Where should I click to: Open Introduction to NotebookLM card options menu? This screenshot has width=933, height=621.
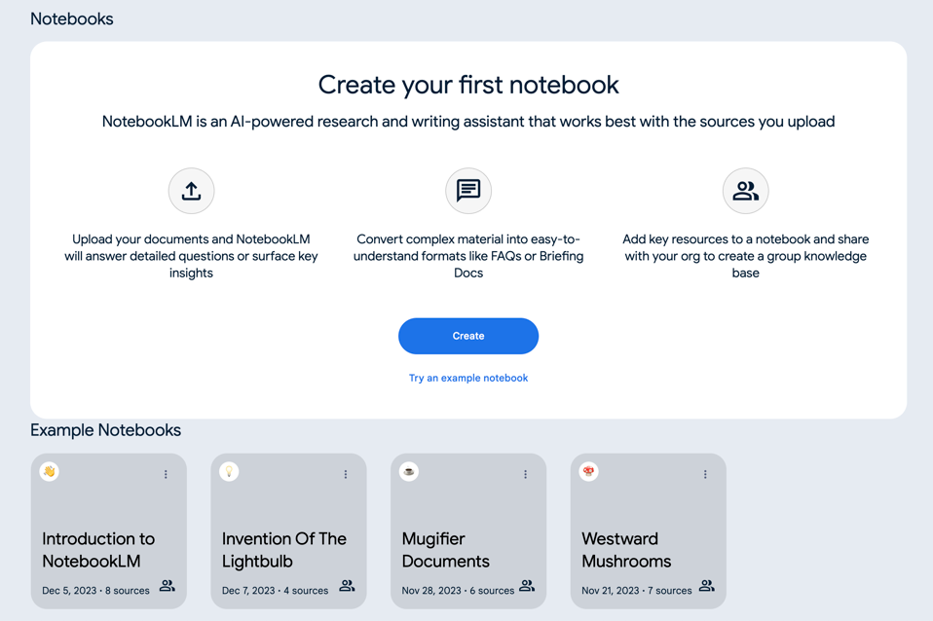point(166,474)
